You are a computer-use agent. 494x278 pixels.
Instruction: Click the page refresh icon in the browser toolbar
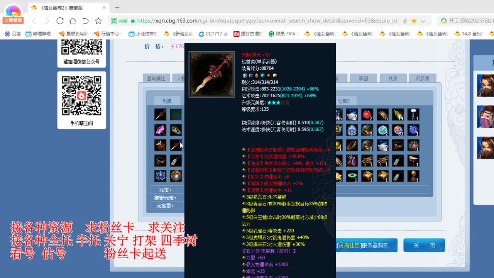[60, 21]
